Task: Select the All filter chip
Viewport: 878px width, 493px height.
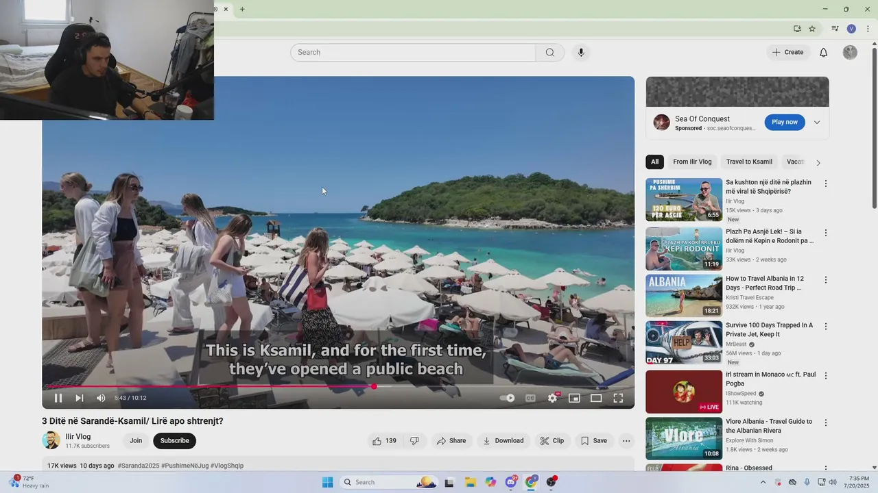Action: (x=654, y=162)
